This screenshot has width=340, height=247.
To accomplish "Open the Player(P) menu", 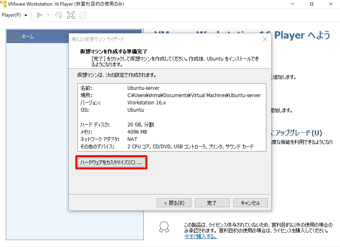I will pyautogui.click(x=14, y=15).
